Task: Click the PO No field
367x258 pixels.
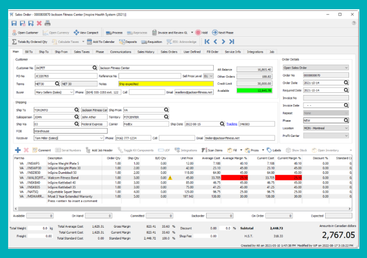Action: [x=66, y=76]
